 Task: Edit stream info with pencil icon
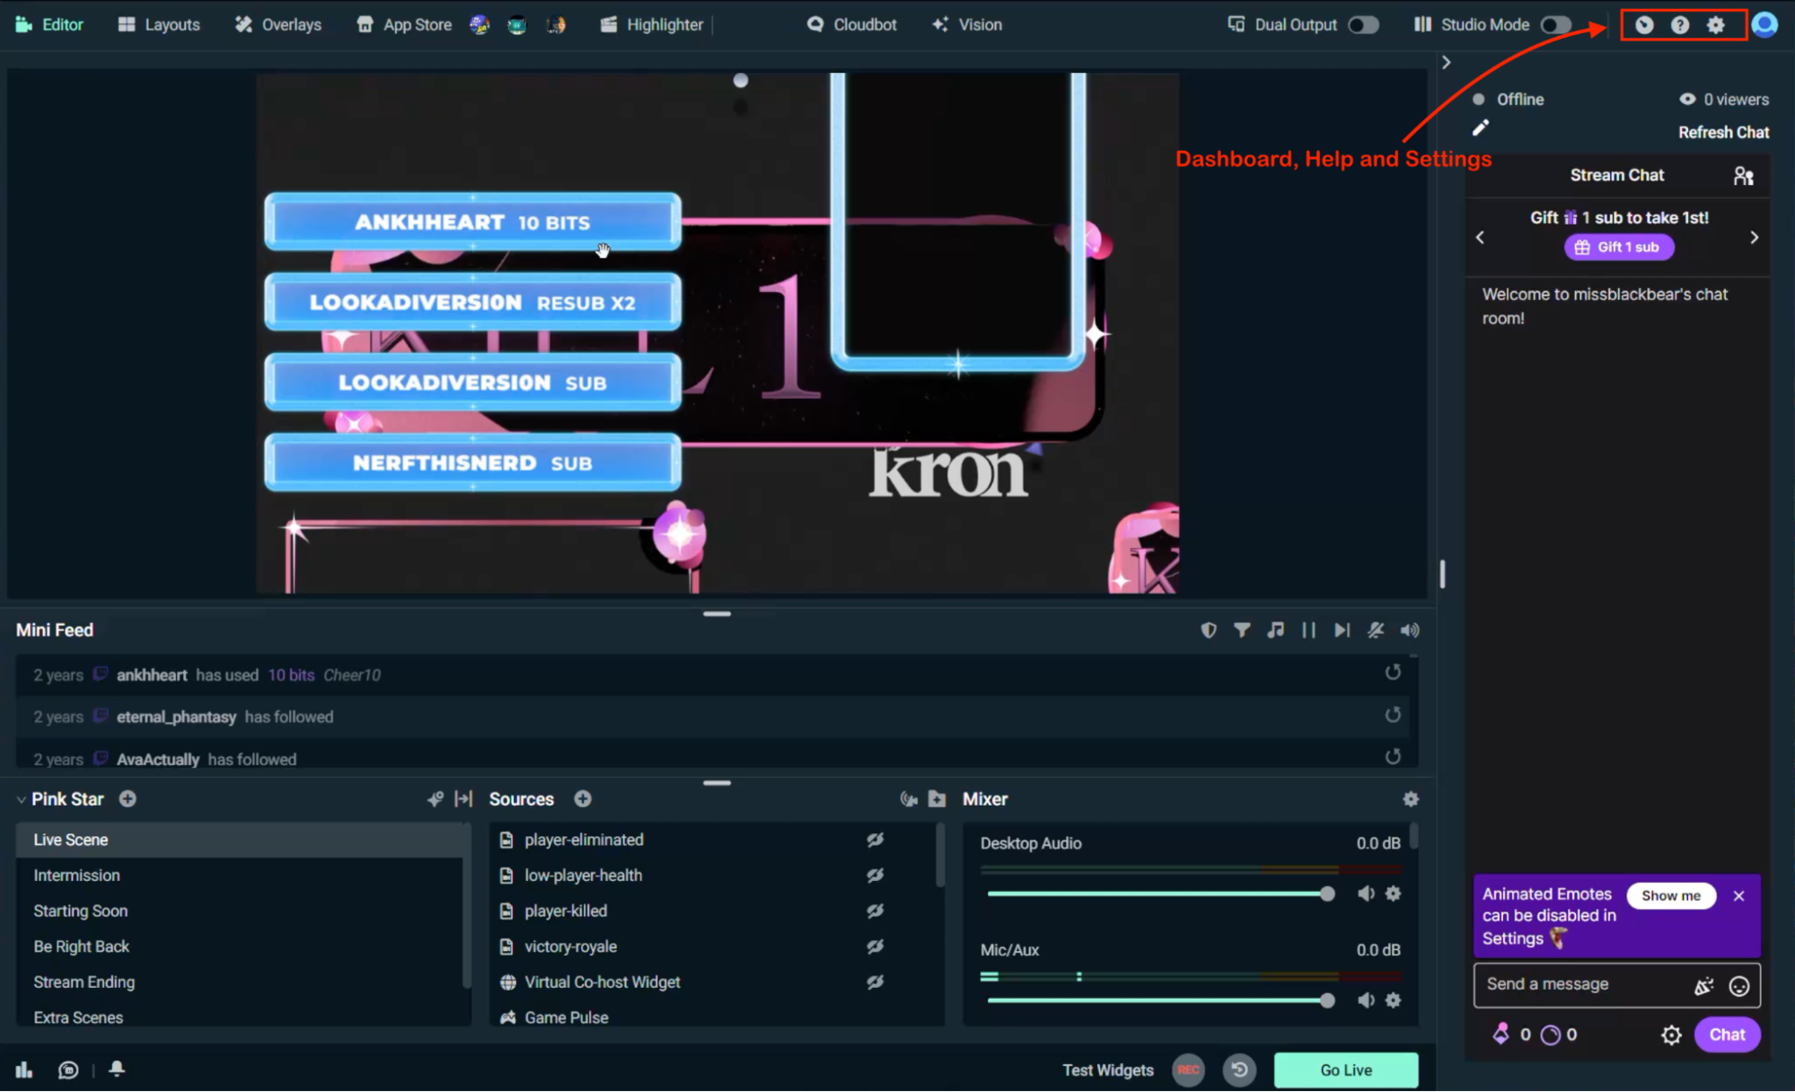(x=1481, y=128)
